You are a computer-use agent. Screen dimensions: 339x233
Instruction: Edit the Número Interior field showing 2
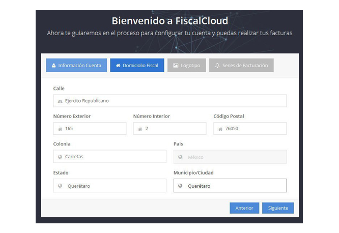169,128
